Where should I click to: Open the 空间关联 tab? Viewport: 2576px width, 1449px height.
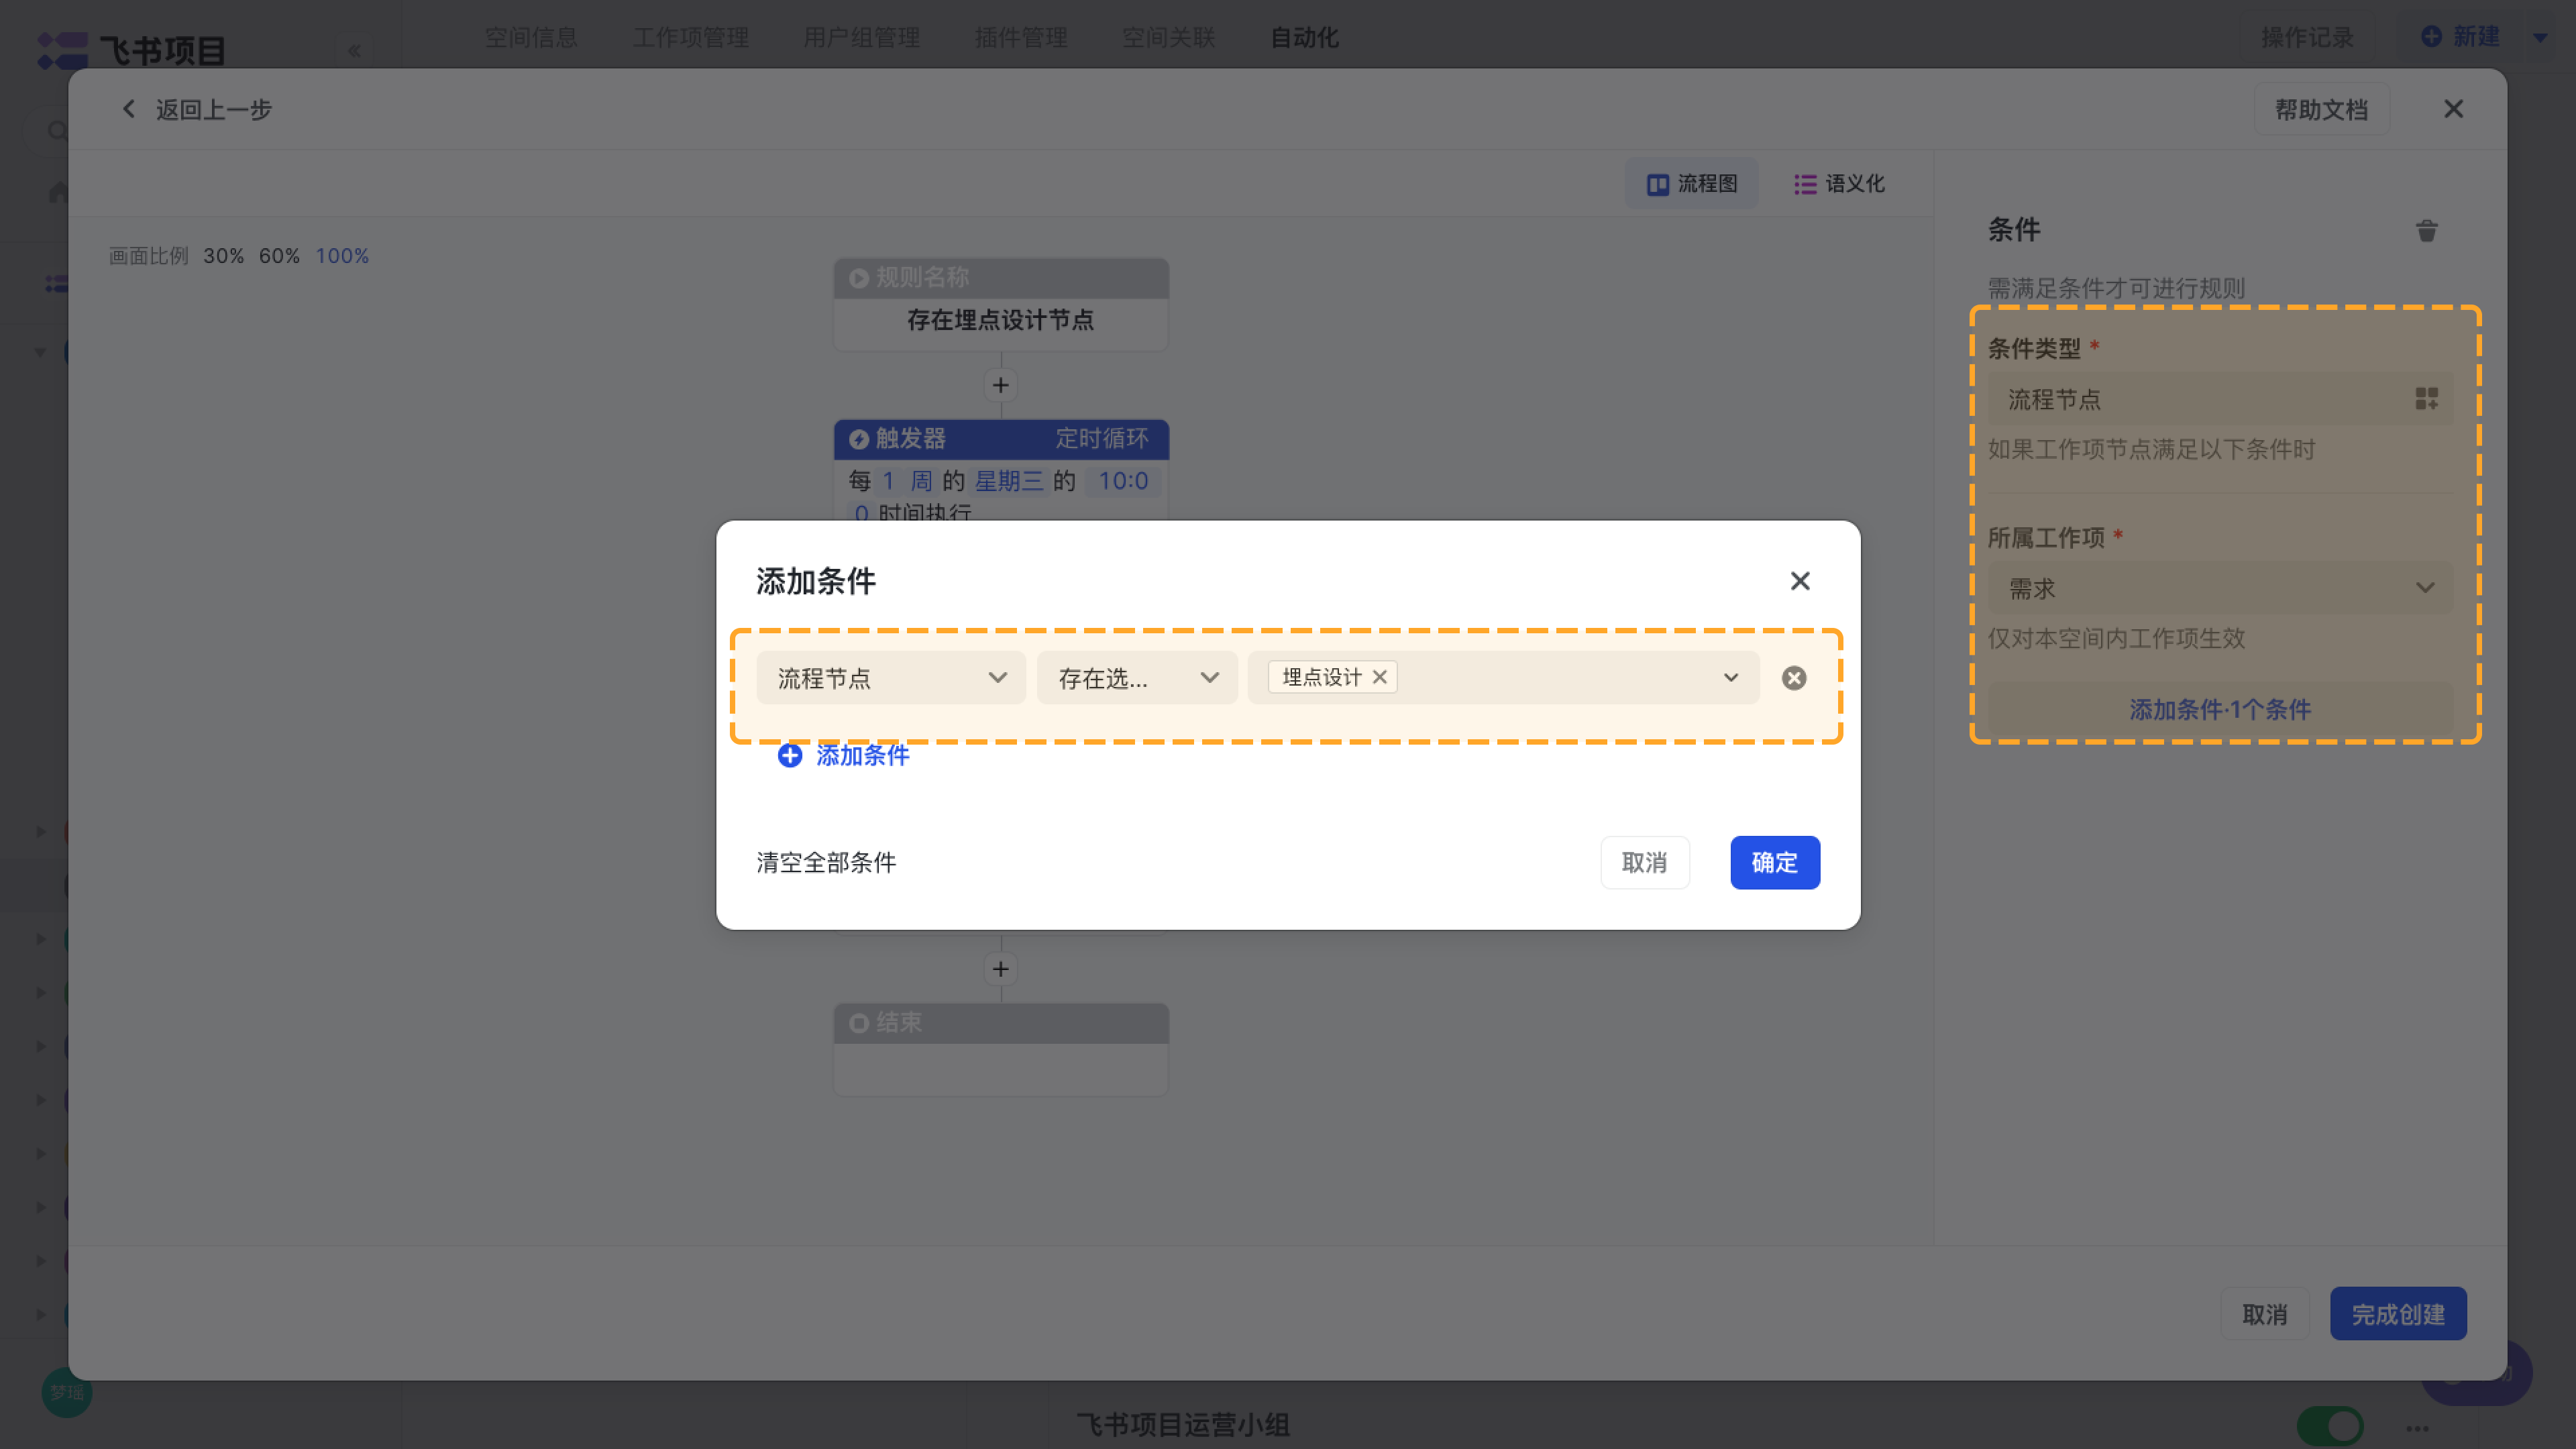1169,37
